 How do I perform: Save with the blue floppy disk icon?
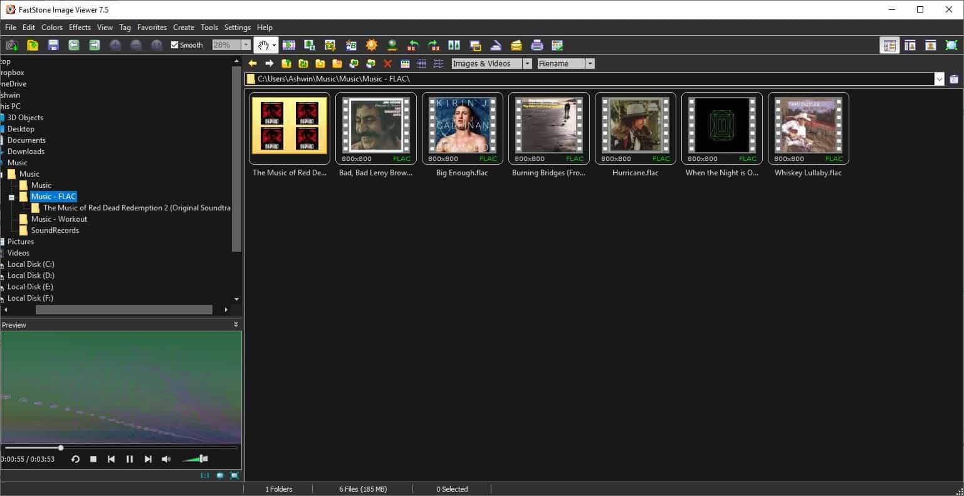tap(53, 45)
